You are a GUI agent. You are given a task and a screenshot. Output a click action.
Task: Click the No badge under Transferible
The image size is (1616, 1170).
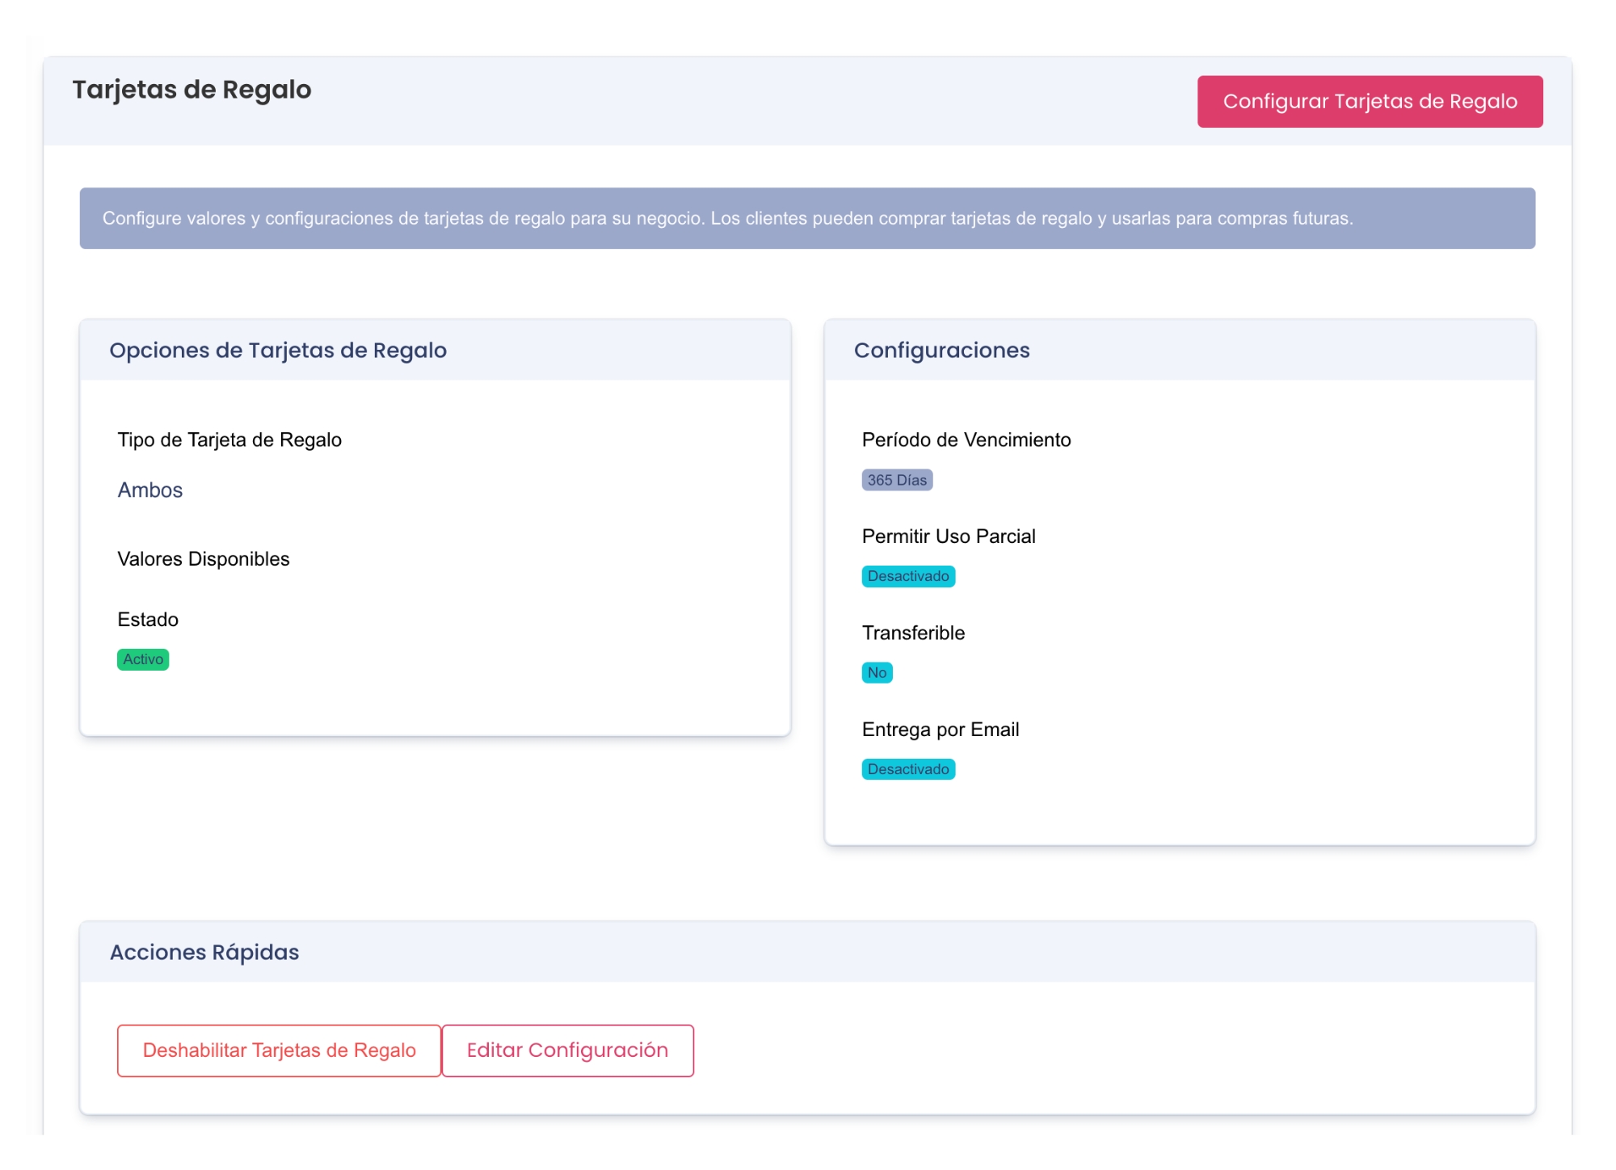tap(877, 672)
